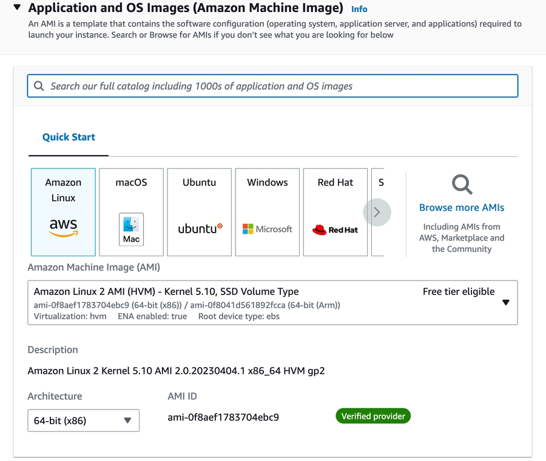Pick the Ubuntu logo tile
546x461 pixels.
click(199, 212)
